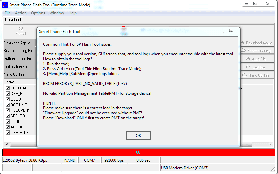Image resolution: width=278 pixels, height=174 pixels.
Task: Uncheck the PRELOADER partition checkbox
Action: 8,88
